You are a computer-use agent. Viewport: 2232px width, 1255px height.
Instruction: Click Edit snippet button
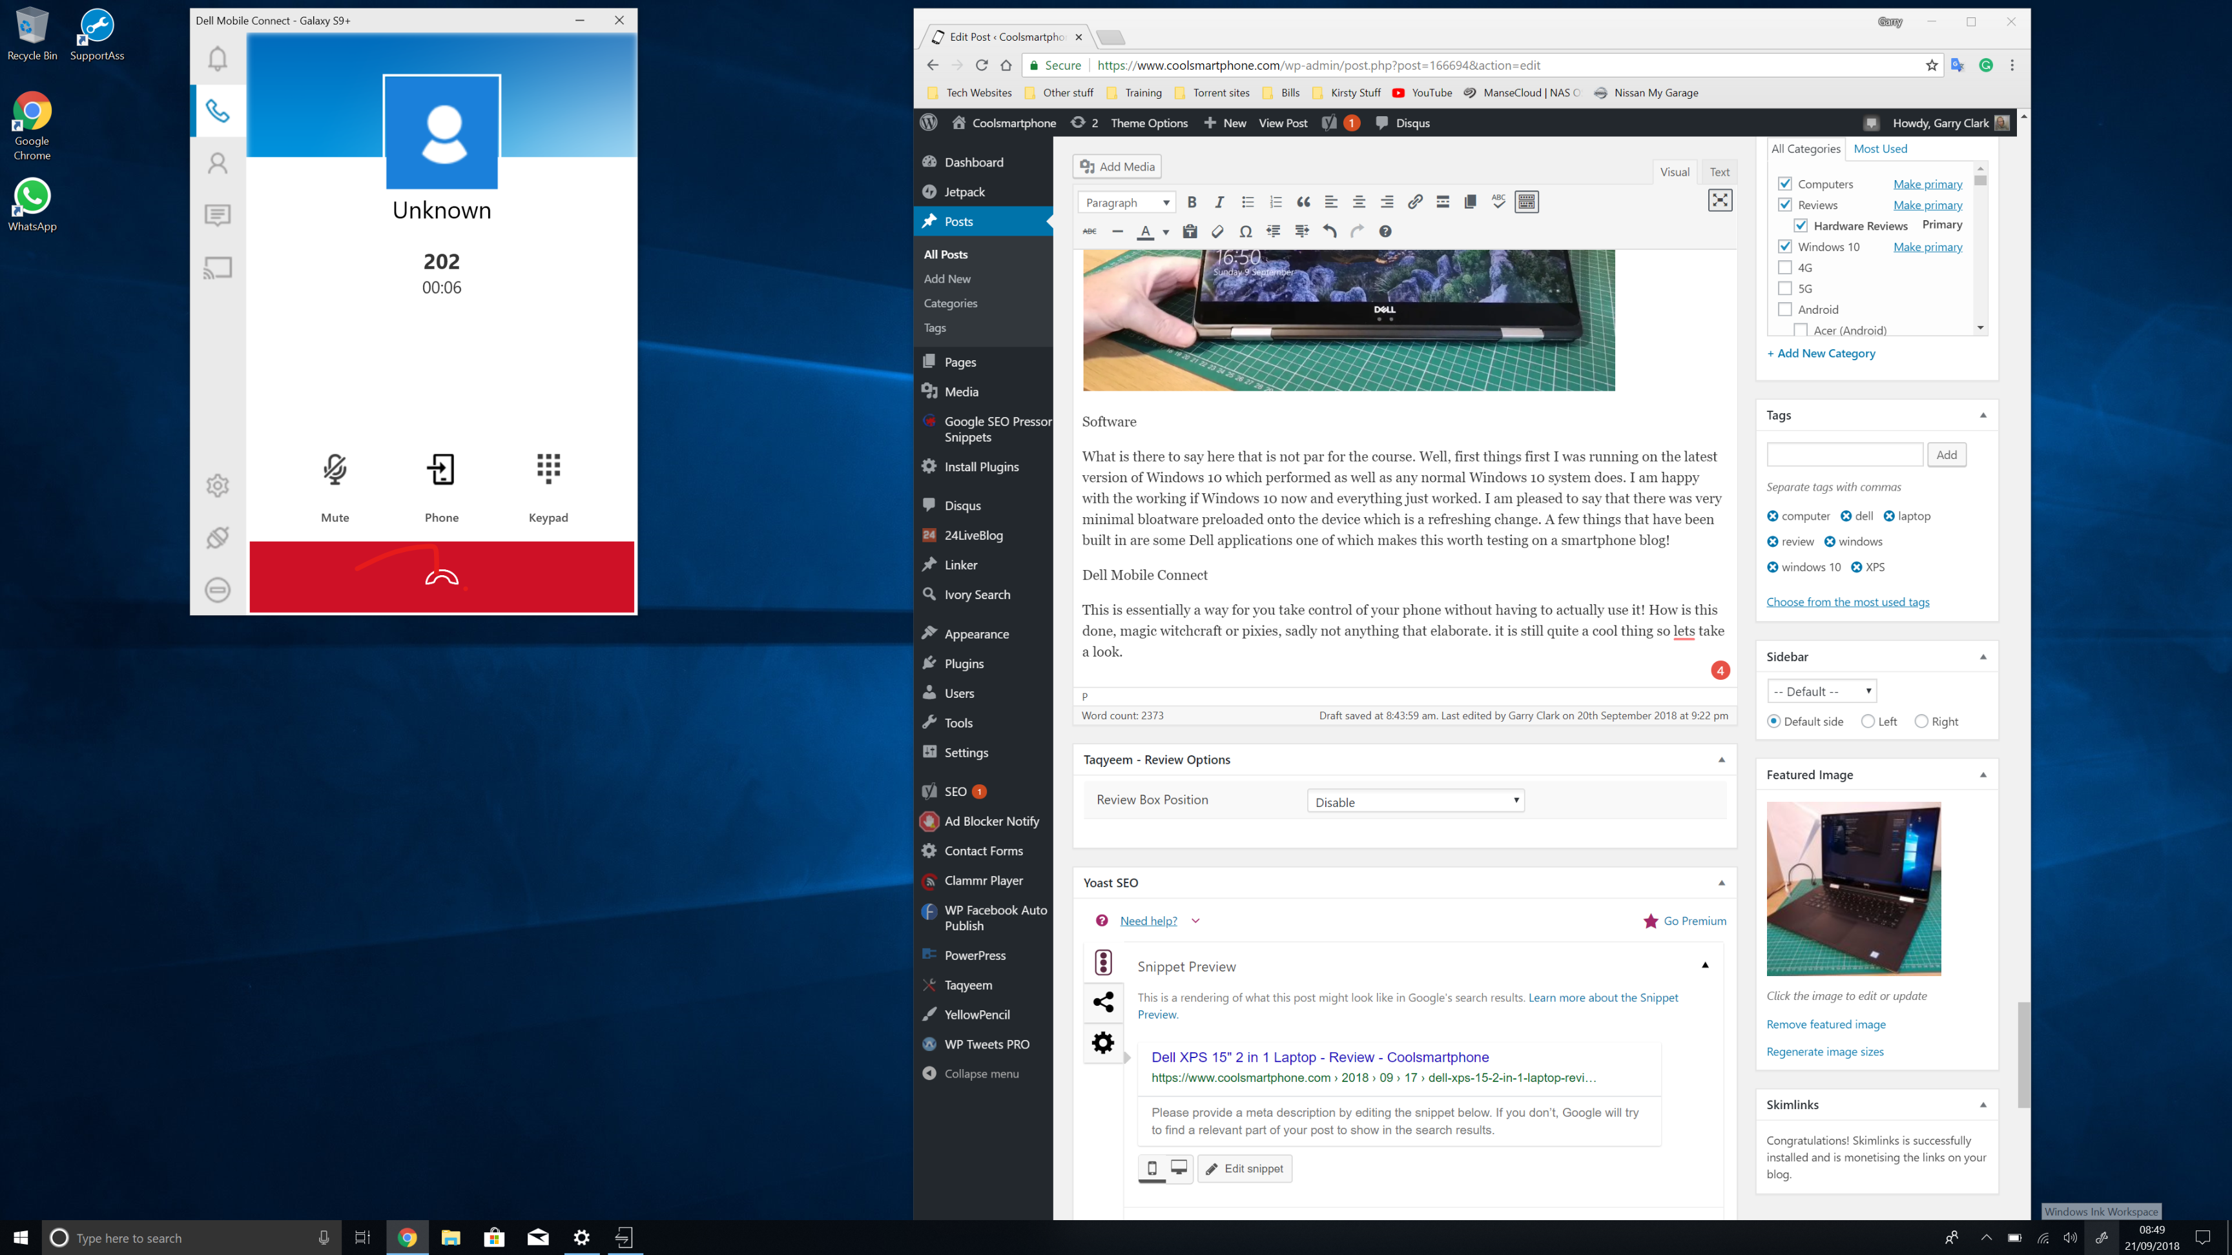[x=1245, y=1168]
